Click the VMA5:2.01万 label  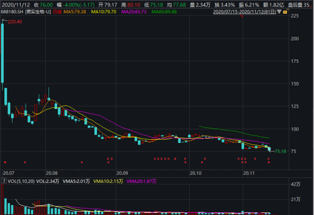pos(76,181)
